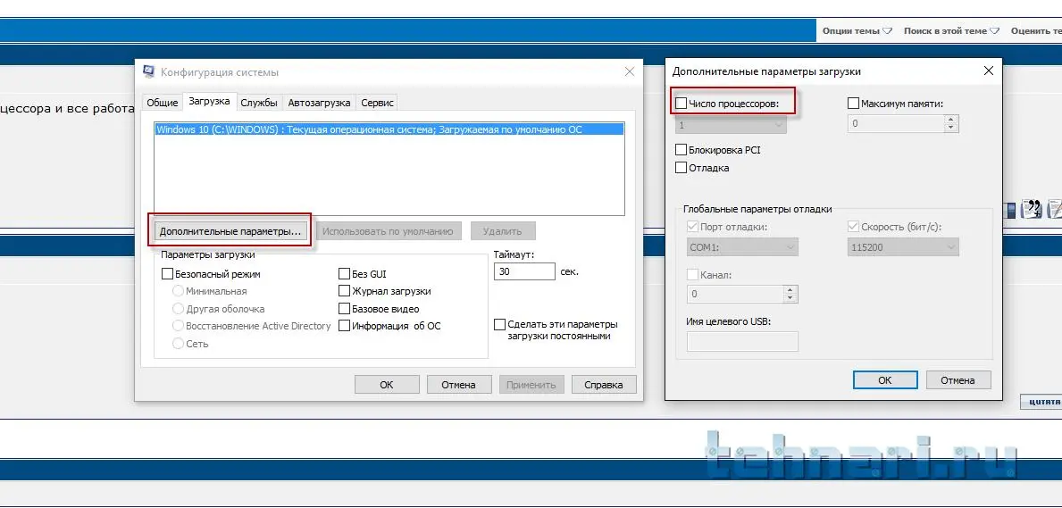
Task: Click the quote icon at right edge of forum
Action: 1033,210
